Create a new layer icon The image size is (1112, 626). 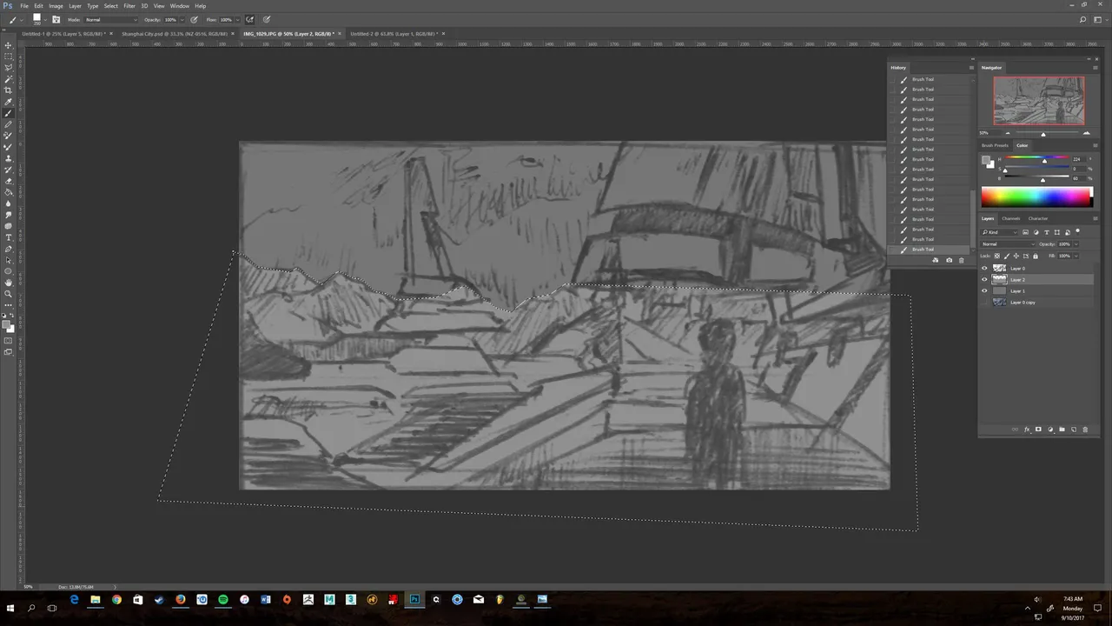(1074, 430)
